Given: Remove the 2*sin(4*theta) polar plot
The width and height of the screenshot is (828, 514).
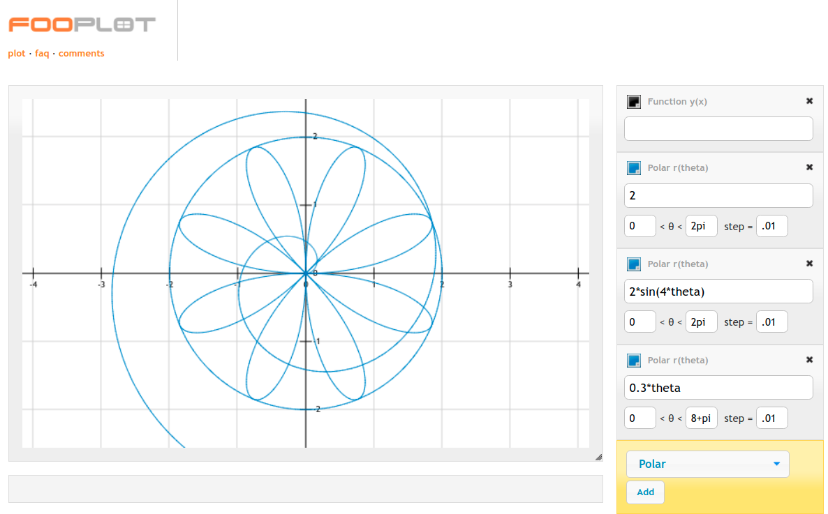Looking at the screenshot, I should [809, 264].
